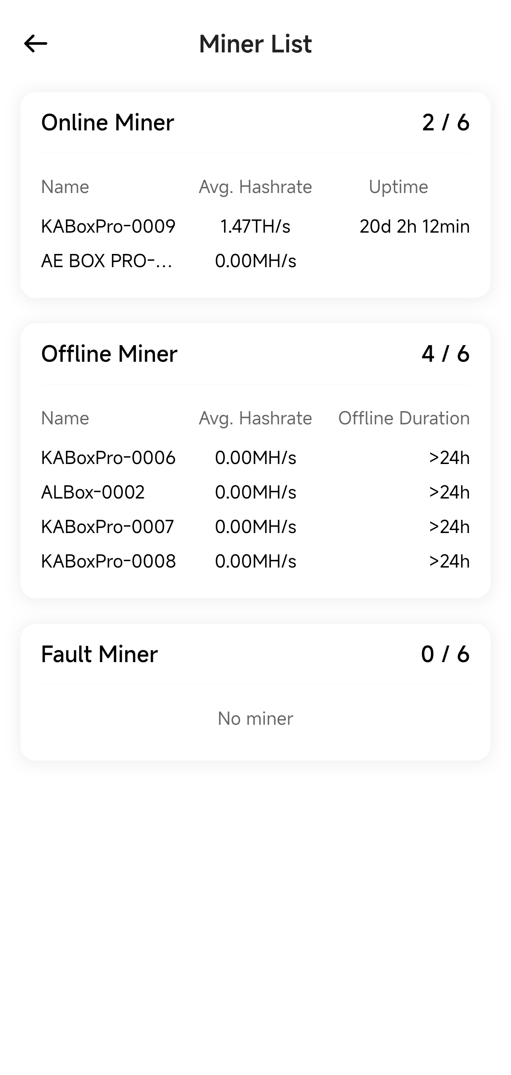Tap the Uptime column header

coord(399,187)
